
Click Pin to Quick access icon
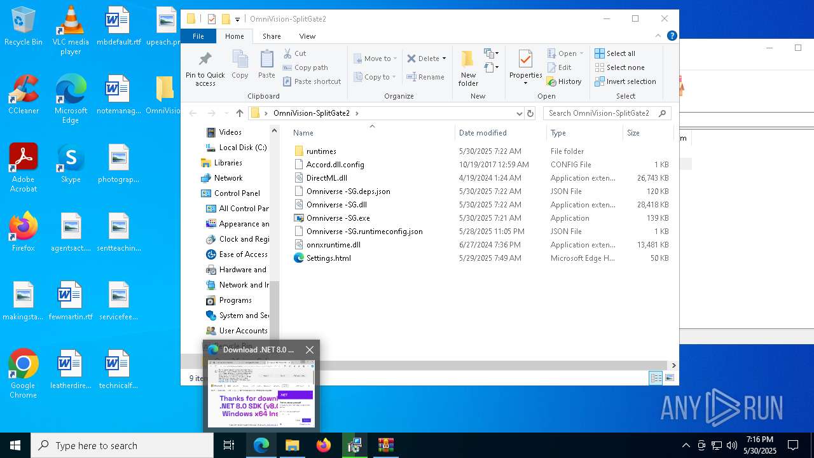205,69
